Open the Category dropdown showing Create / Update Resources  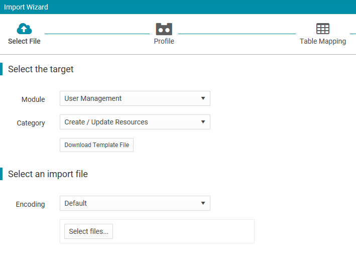pyautogui.click(x=135, y=122)
